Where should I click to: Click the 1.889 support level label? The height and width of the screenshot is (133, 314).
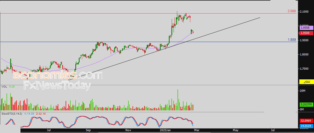292,40
